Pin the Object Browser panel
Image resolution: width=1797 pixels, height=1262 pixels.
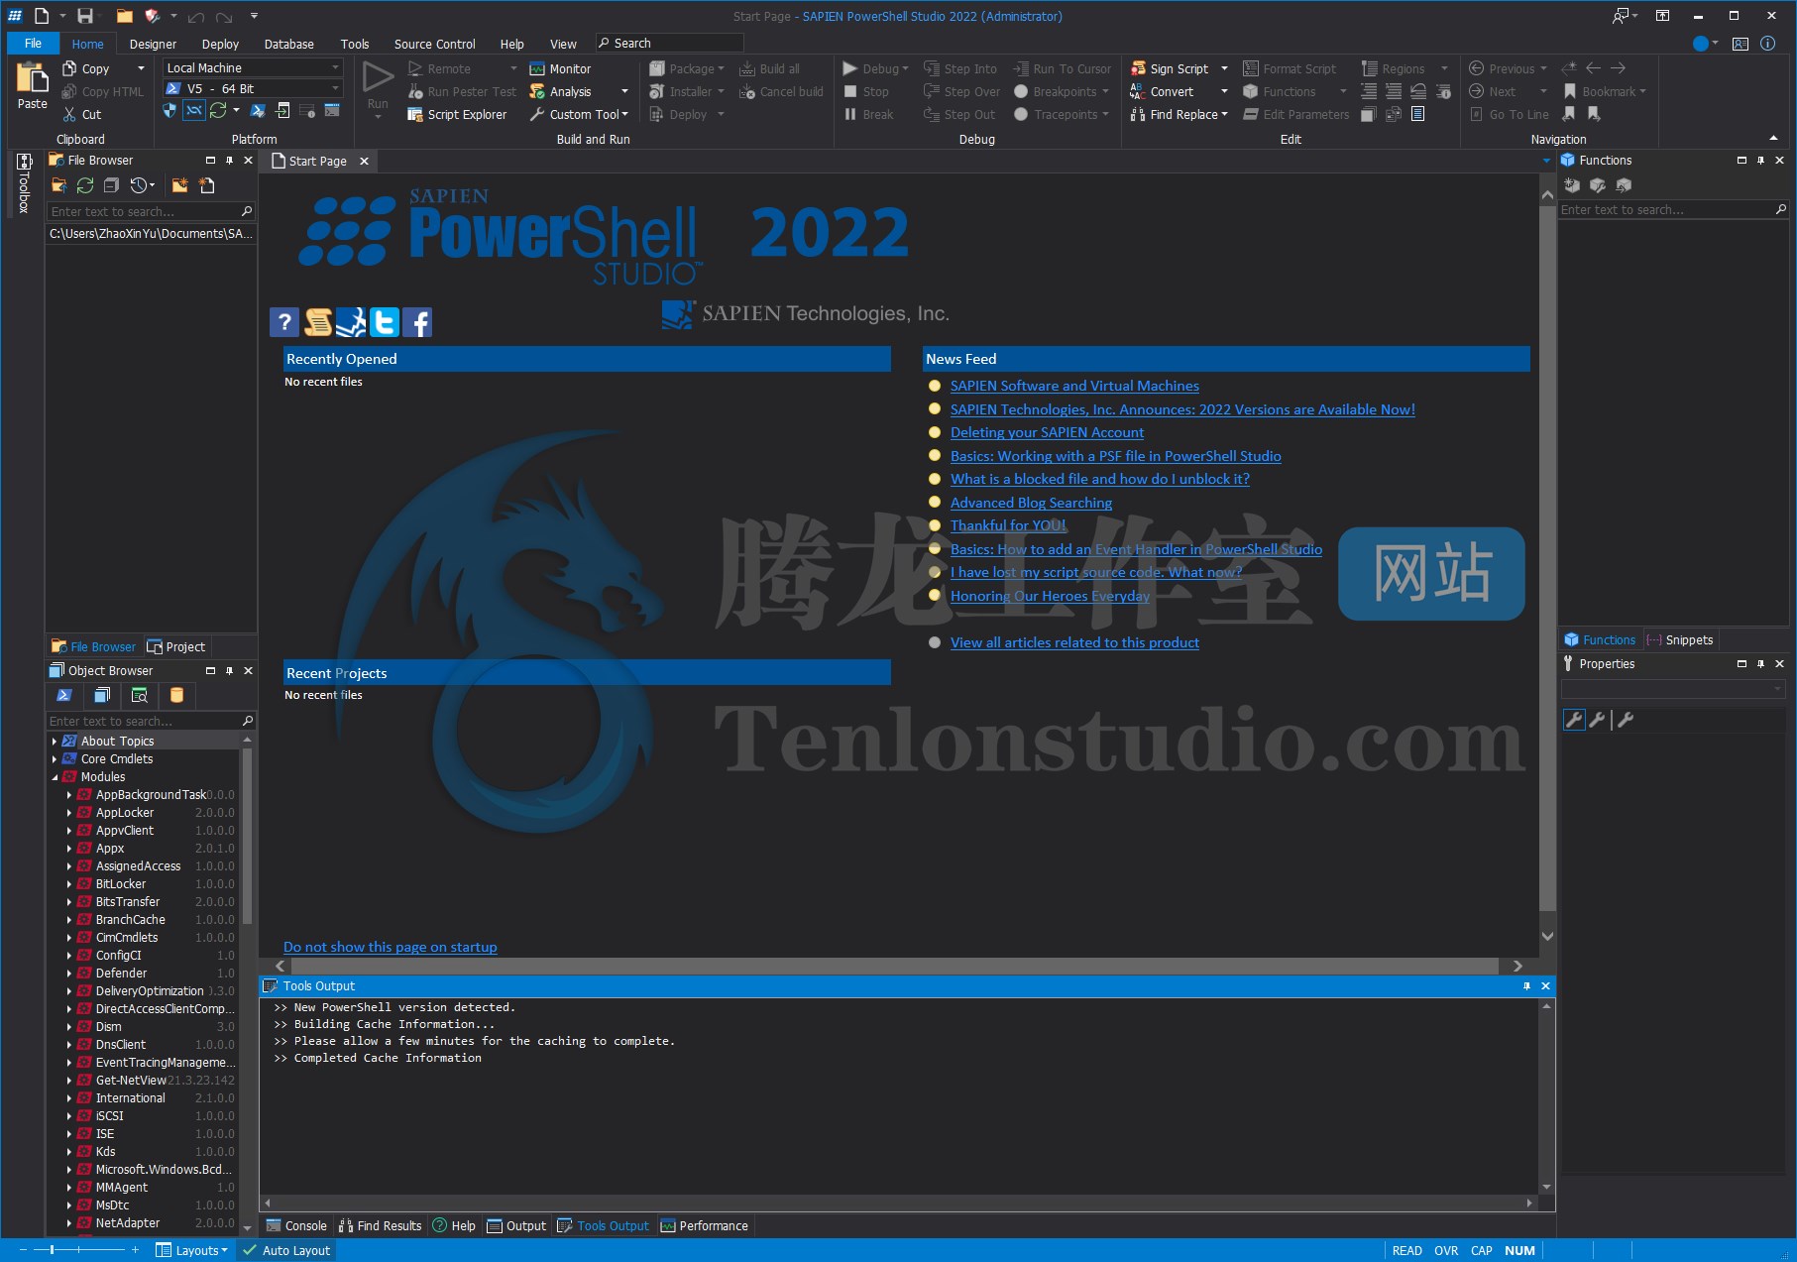point(229,670)
